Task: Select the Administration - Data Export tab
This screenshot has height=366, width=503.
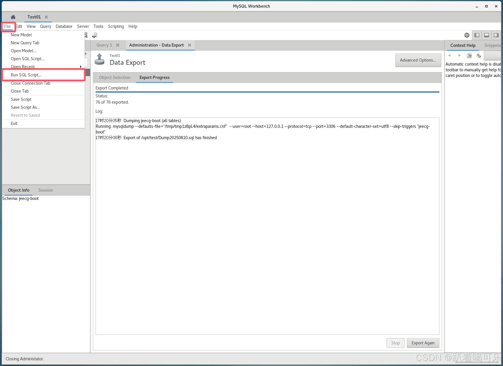Action: tap(157, 45)
